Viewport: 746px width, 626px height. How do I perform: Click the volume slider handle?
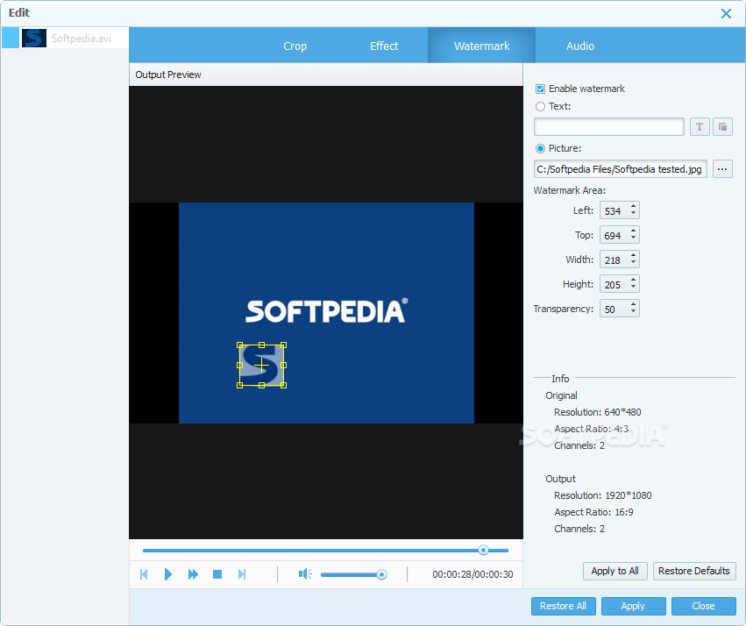tap(381, 574)
